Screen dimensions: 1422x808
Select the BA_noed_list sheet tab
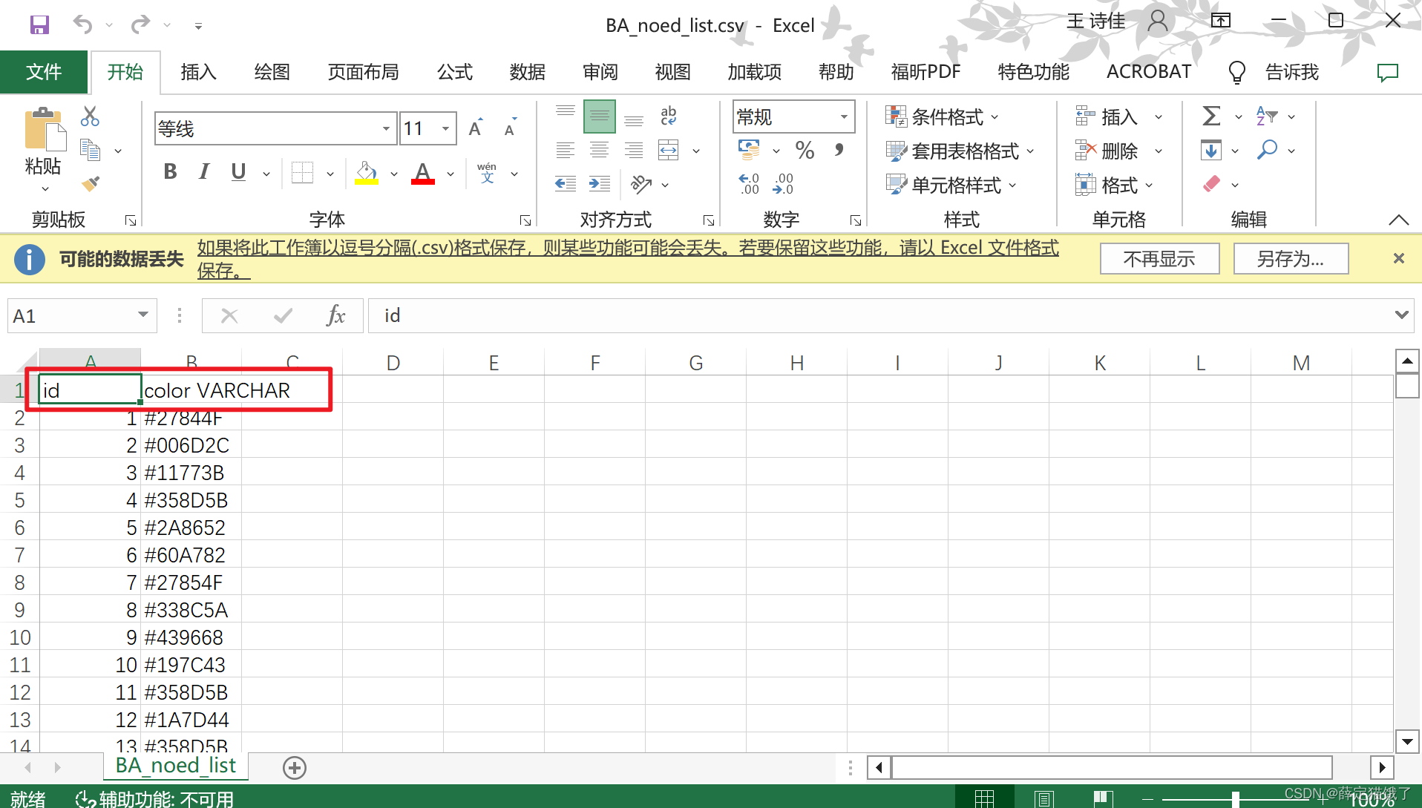pyautogui.click(x=175, y=765)
